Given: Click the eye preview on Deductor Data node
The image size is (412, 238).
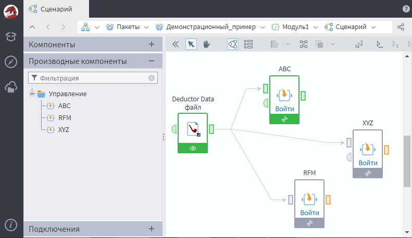Looking at the screenshot, I should (193, 148).
